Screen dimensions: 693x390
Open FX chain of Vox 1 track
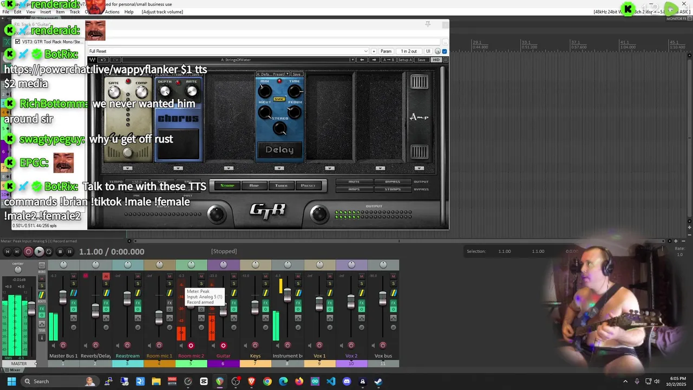[x=329, y=303]
